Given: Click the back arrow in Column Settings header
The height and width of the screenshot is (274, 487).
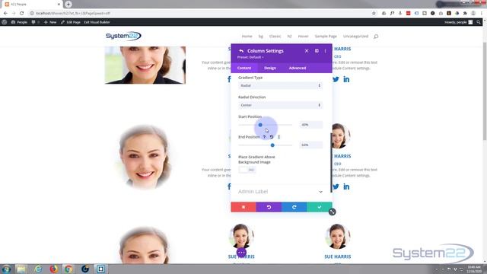Looking at the screenshot, I should 241,51.
